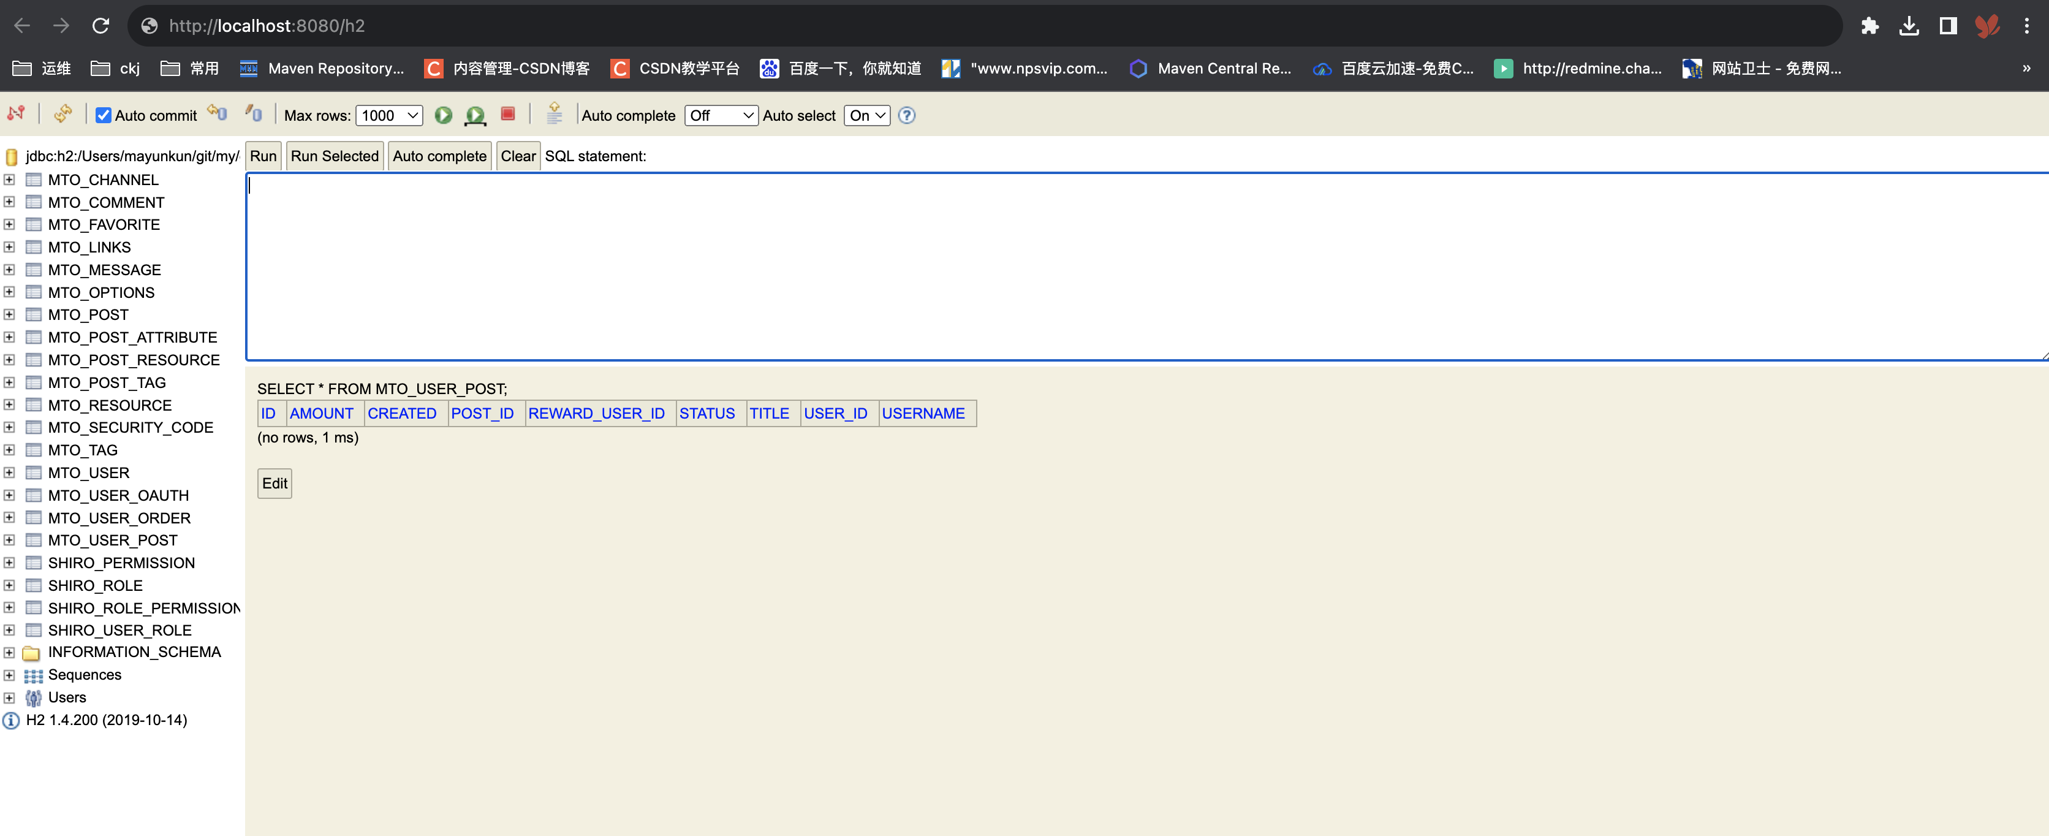Clear the SQL statement with the Clear button
This screenshot has height=836, width=2049.
click(517, 155)
